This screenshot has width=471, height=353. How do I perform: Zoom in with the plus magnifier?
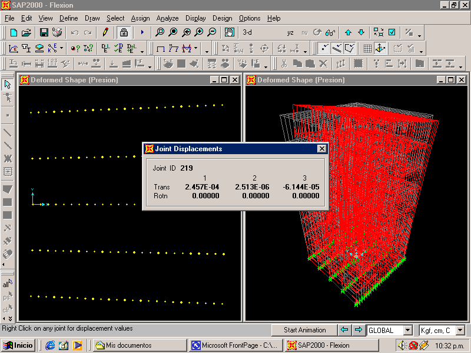pos(199,32)
